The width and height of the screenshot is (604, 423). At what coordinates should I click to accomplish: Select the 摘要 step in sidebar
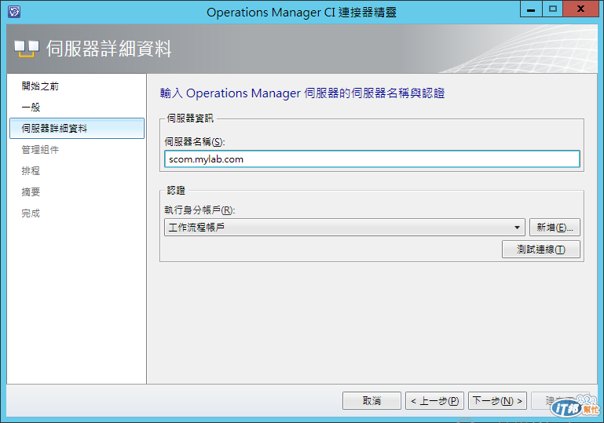tap(31, 192)
